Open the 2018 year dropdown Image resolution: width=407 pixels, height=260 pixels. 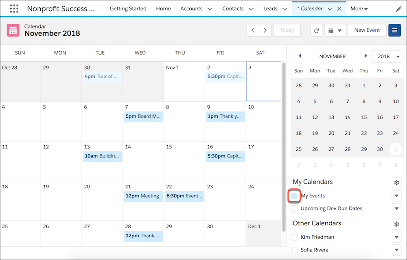[x=387, y=57]
